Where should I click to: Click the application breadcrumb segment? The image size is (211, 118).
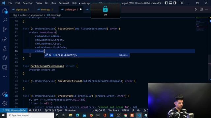point(37,15)
